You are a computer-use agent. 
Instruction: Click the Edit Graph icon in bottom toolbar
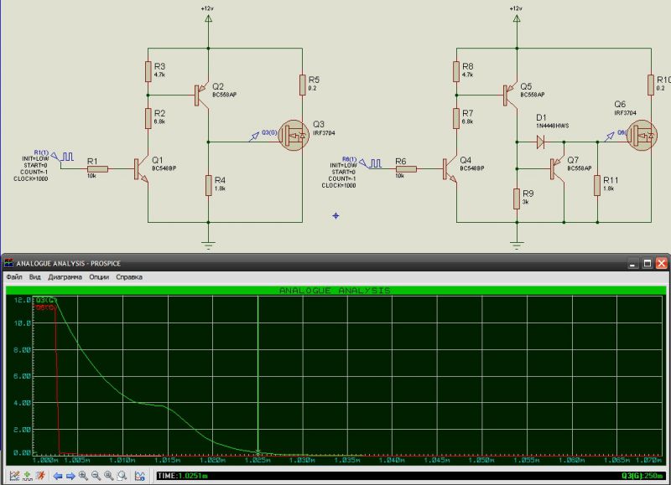coord(14,476)
